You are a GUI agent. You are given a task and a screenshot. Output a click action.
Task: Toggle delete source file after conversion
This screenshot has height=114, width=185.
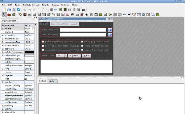click(x=43, y=46)
